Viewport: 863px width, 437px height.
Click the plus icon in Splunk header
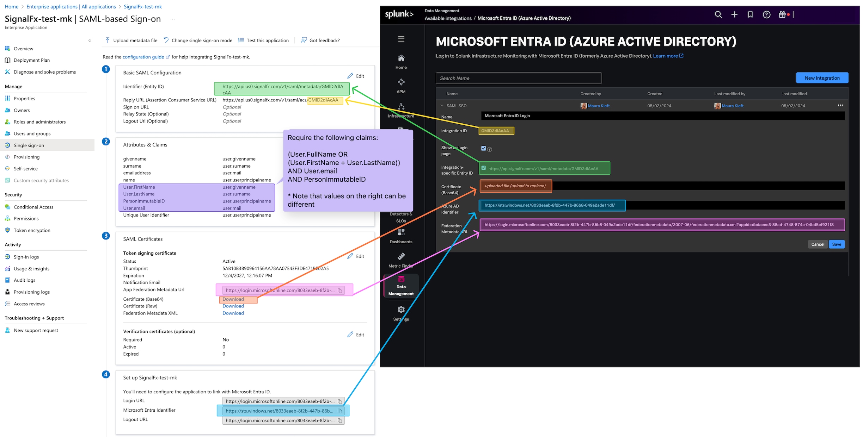(734, 14)
